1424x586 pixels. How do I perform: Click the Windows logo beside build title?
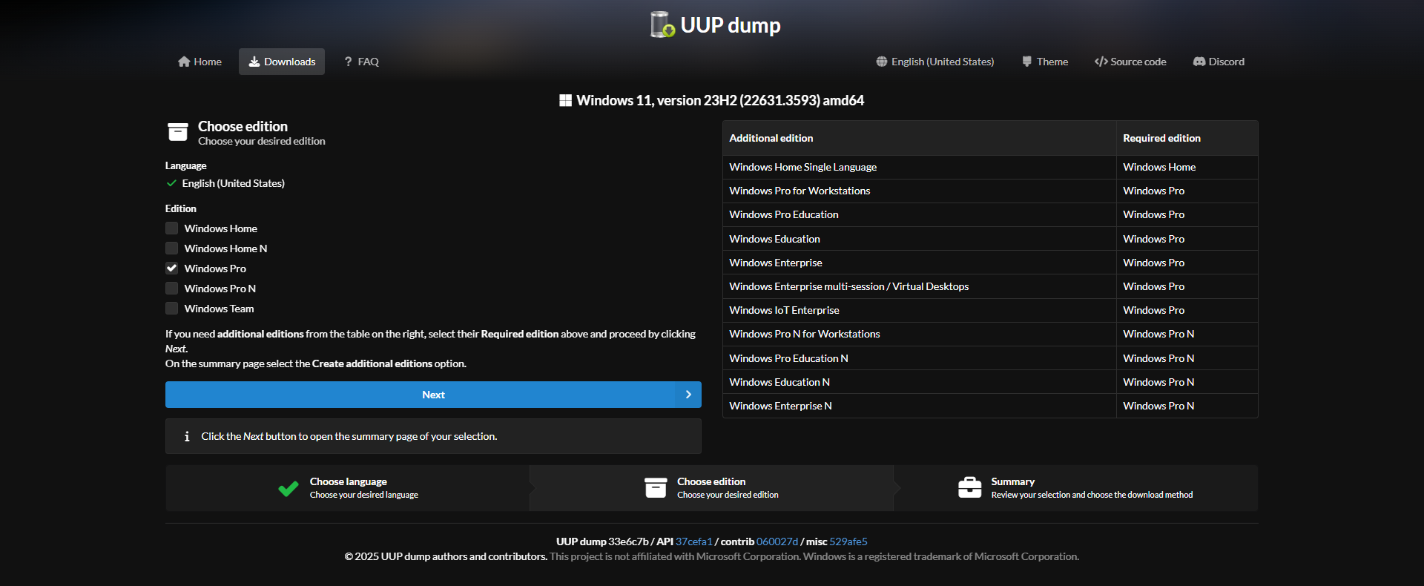(x=566, y=100)
